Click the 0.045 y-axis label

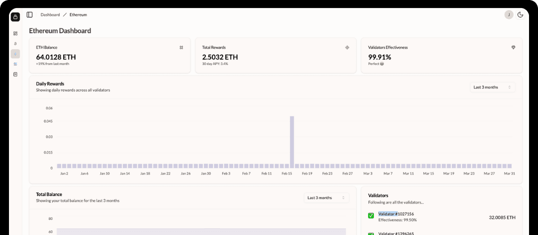(48, 121)
